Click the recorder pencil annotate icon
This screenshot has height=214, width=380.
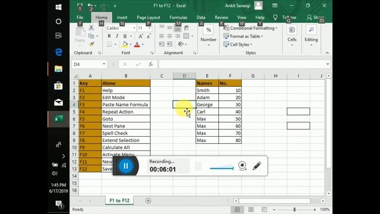pos(257,166)
